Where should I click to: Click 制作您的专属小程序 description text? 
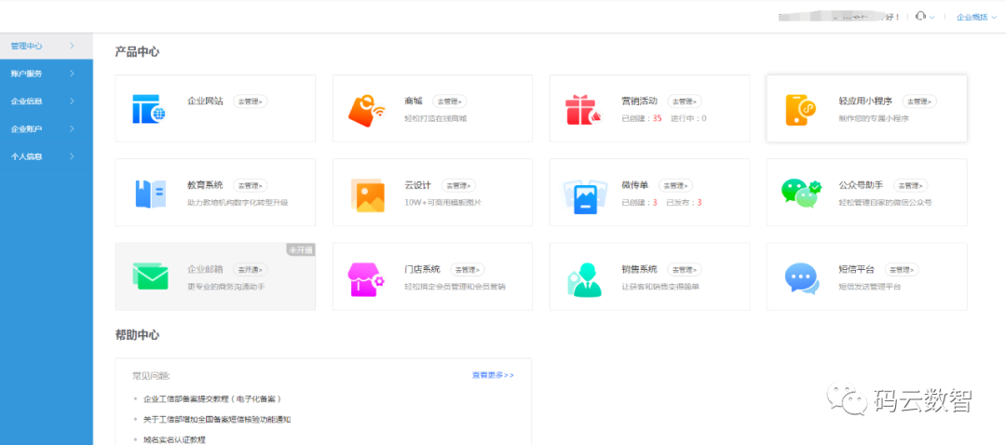tap(874, 118)
